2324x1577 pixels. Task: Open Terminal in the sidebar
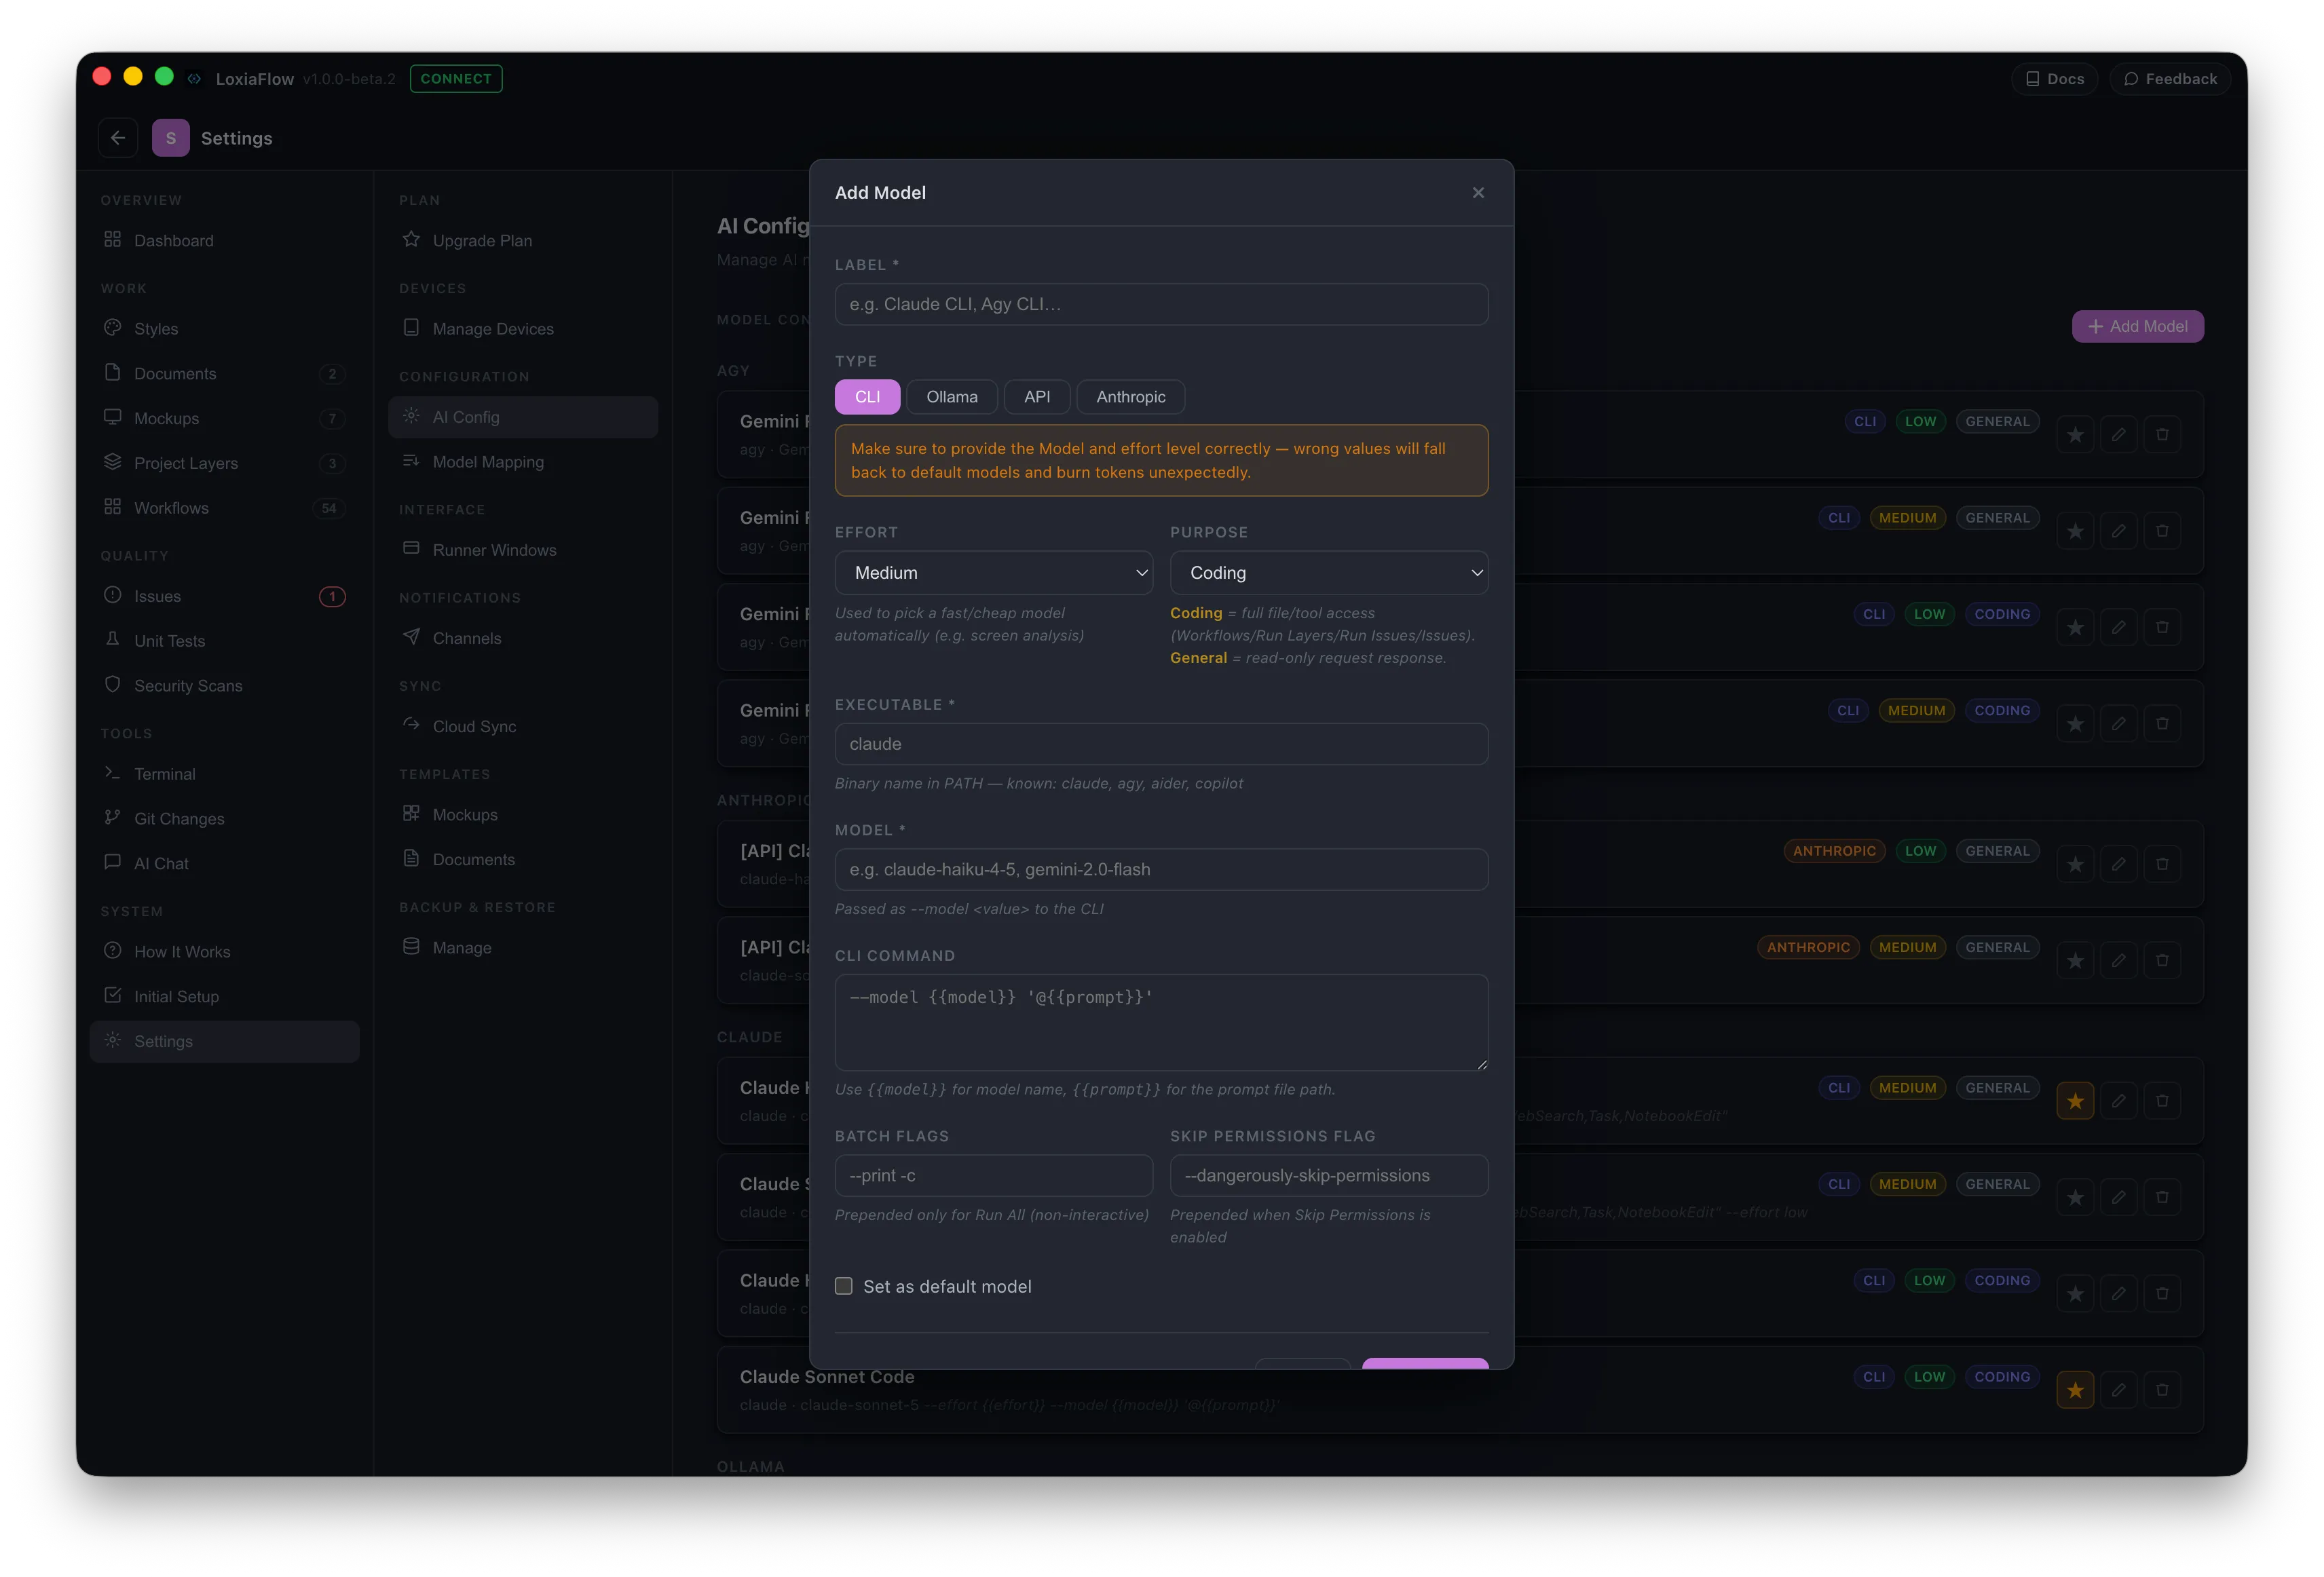224,775
